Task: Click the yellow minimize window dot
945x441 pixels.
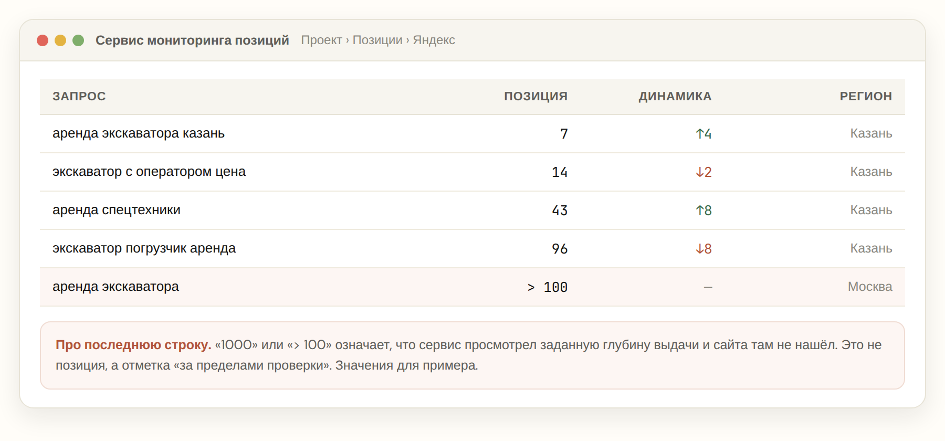Action: pos(60,40)
